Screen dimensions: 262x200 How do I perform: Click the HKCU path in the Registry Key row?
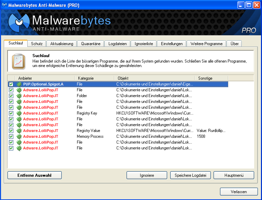[155, 113]
